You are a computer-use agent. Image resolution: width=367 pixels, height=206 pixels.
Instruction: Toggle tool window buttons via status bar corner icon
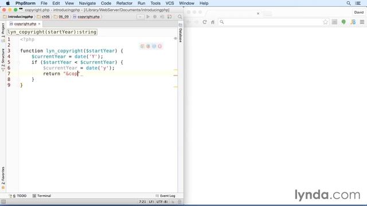click(x=3, y=201)
